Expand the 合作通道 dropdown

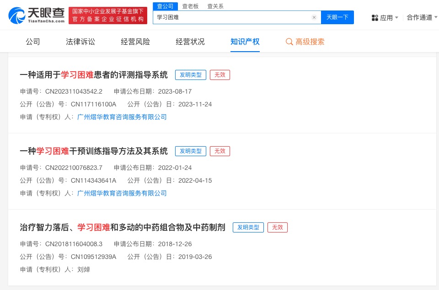[x=422, y=18]
